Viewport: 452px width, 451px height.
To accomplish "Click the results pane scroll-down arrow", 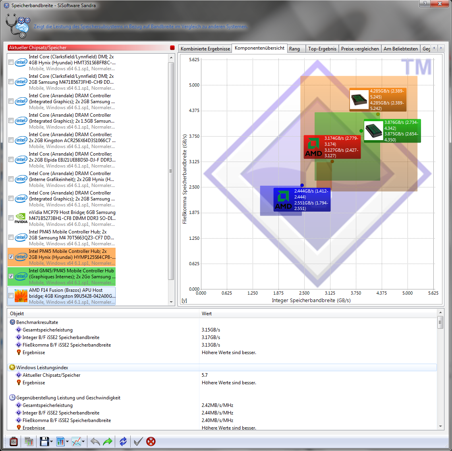I will 440,426.
